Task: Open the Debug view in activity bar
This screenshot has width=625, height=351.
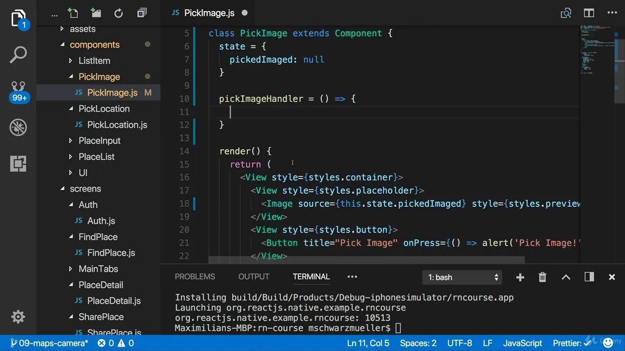Action: (x=18, y=128)
